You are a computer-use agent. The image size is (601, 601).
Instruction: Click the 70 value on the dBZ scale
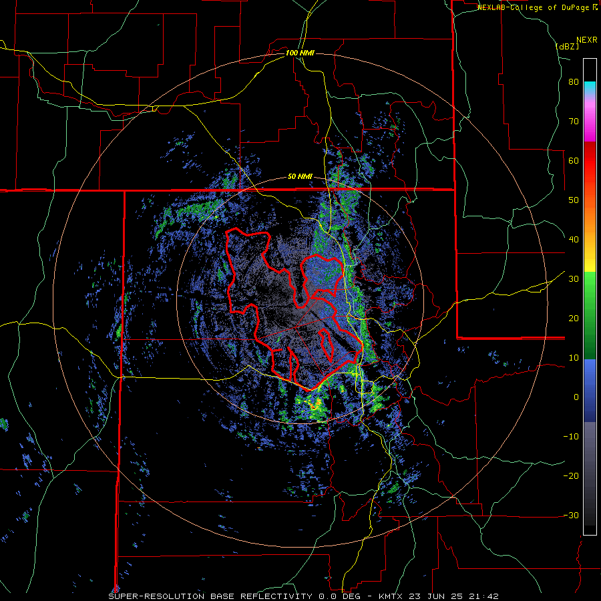(574, 122)
